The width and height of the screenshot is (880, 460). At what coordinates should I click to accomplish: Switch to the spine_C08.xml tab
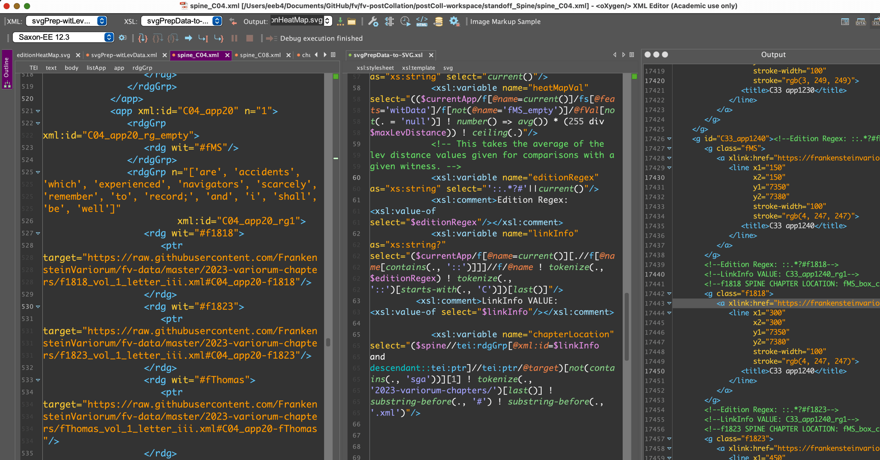pyautogui.click(x=260, y=55)
